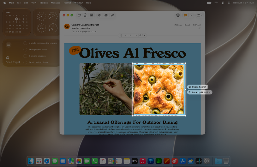Screen dimensions: 257x167
Task: Open Notes from the Dock
Action: coord(127,161)
